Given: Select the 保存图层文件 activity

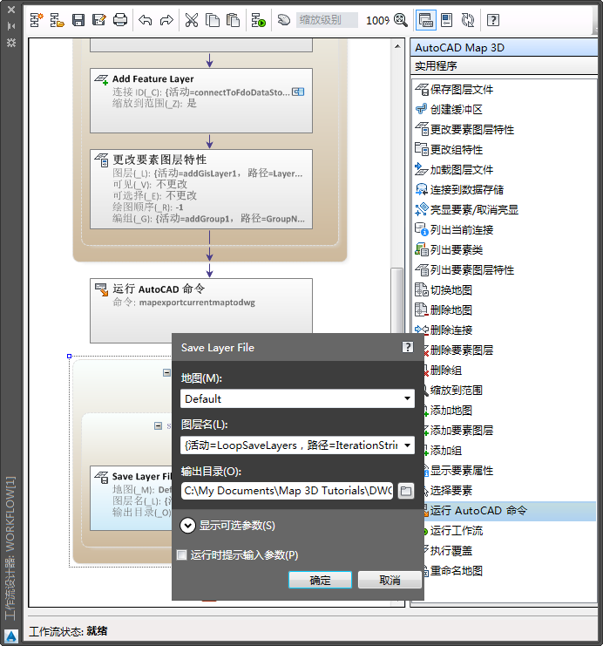Looking at the screenshot, I should [x=462, y=90].
